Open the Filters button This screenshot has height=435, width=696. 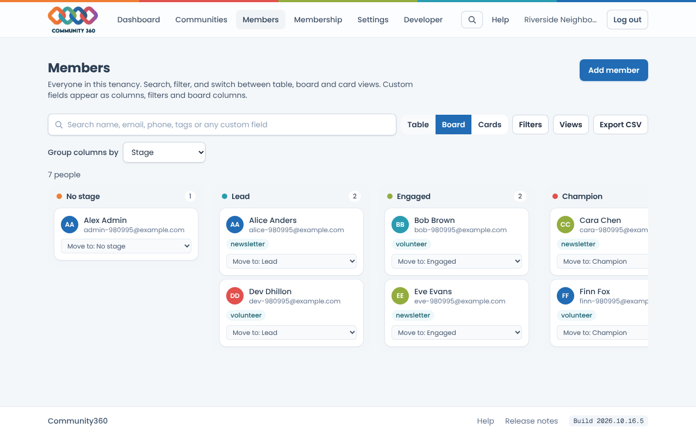(530, 125)
